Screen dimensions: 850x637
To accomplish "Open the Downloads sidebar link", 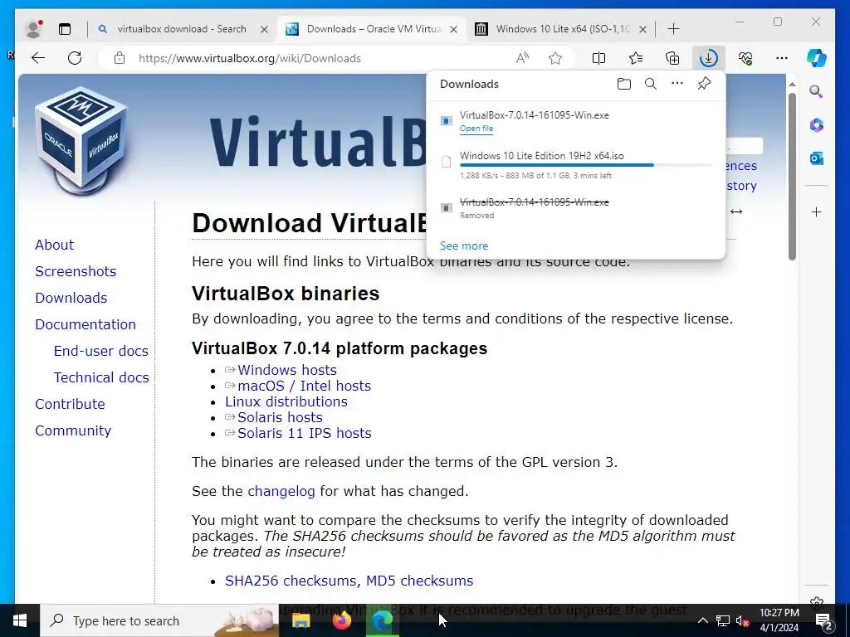I will tap(71, 298).
